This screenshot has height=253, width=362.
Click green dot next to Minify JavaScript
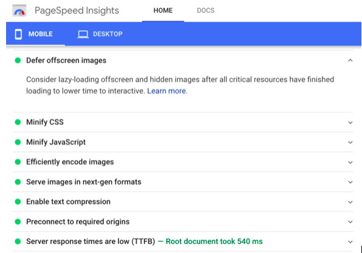(18, 142)
